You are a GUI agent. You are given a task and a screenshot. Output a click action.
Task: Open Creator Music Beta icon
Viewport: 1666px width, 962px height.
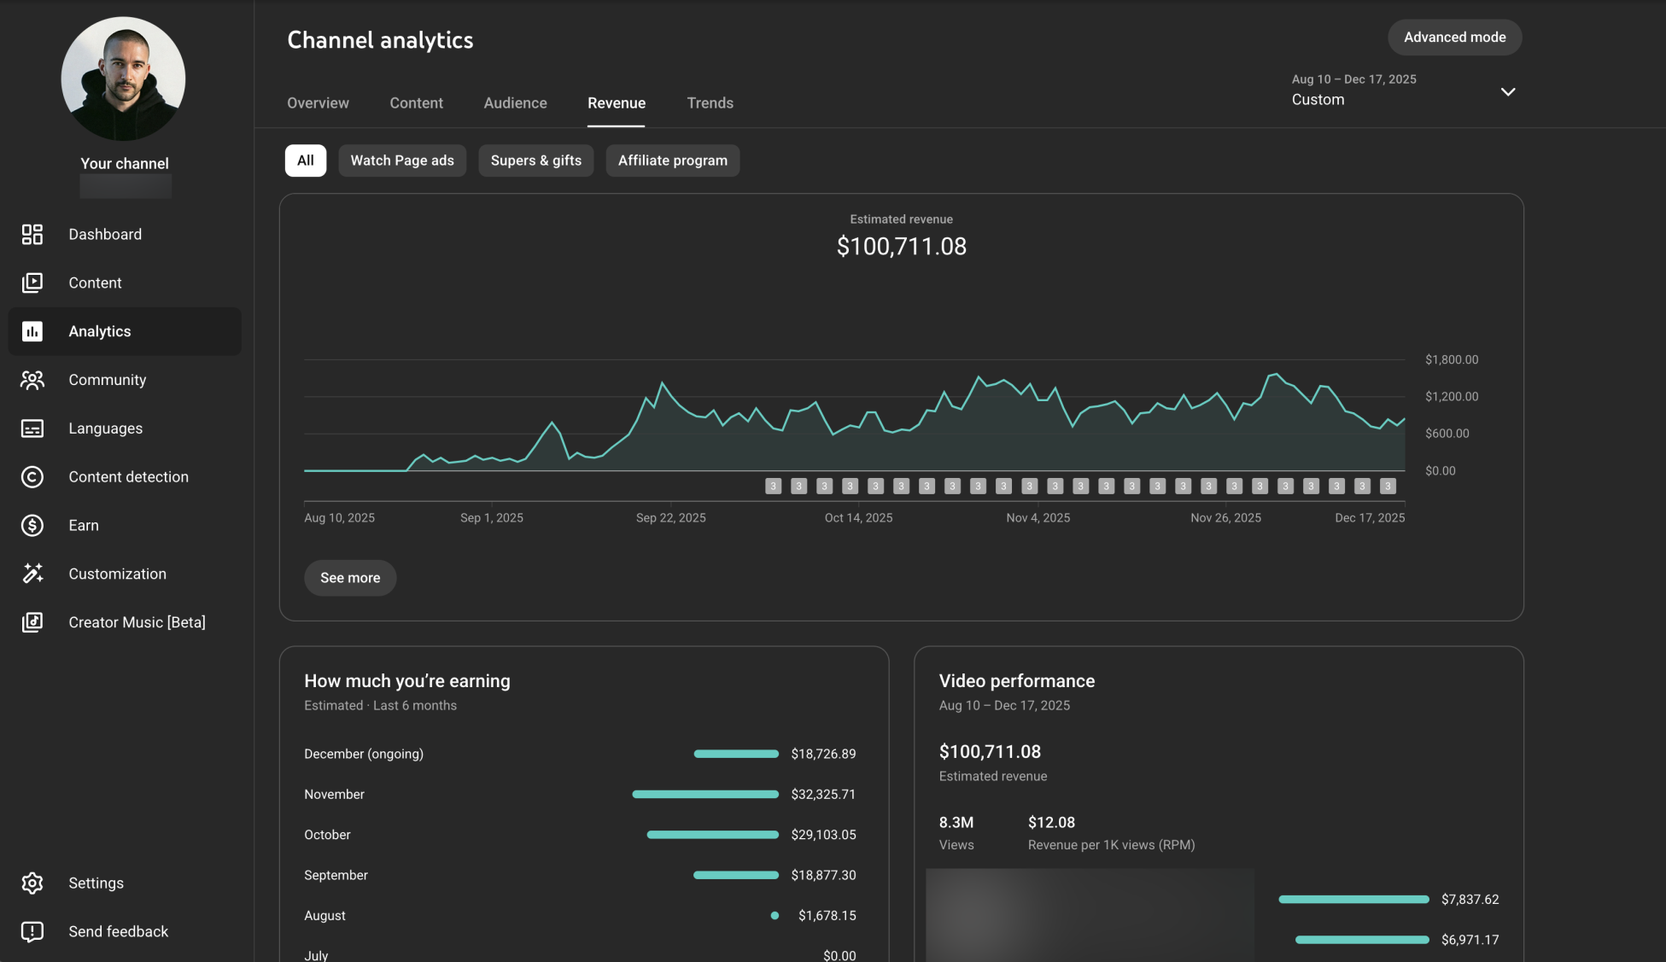(x=32, y=622)
